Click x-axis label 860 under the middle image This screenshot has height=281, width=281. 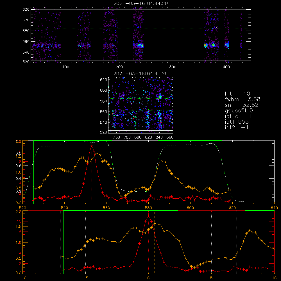pos(170,137)
